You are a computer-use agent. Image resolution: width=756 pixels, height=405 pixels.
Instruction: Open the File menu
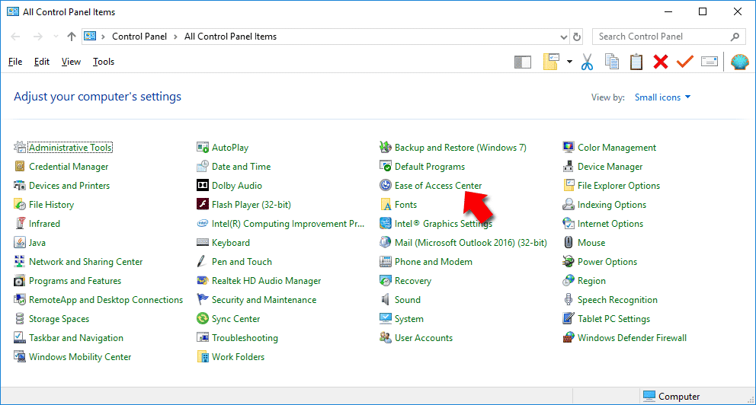[x=15, y=62]
